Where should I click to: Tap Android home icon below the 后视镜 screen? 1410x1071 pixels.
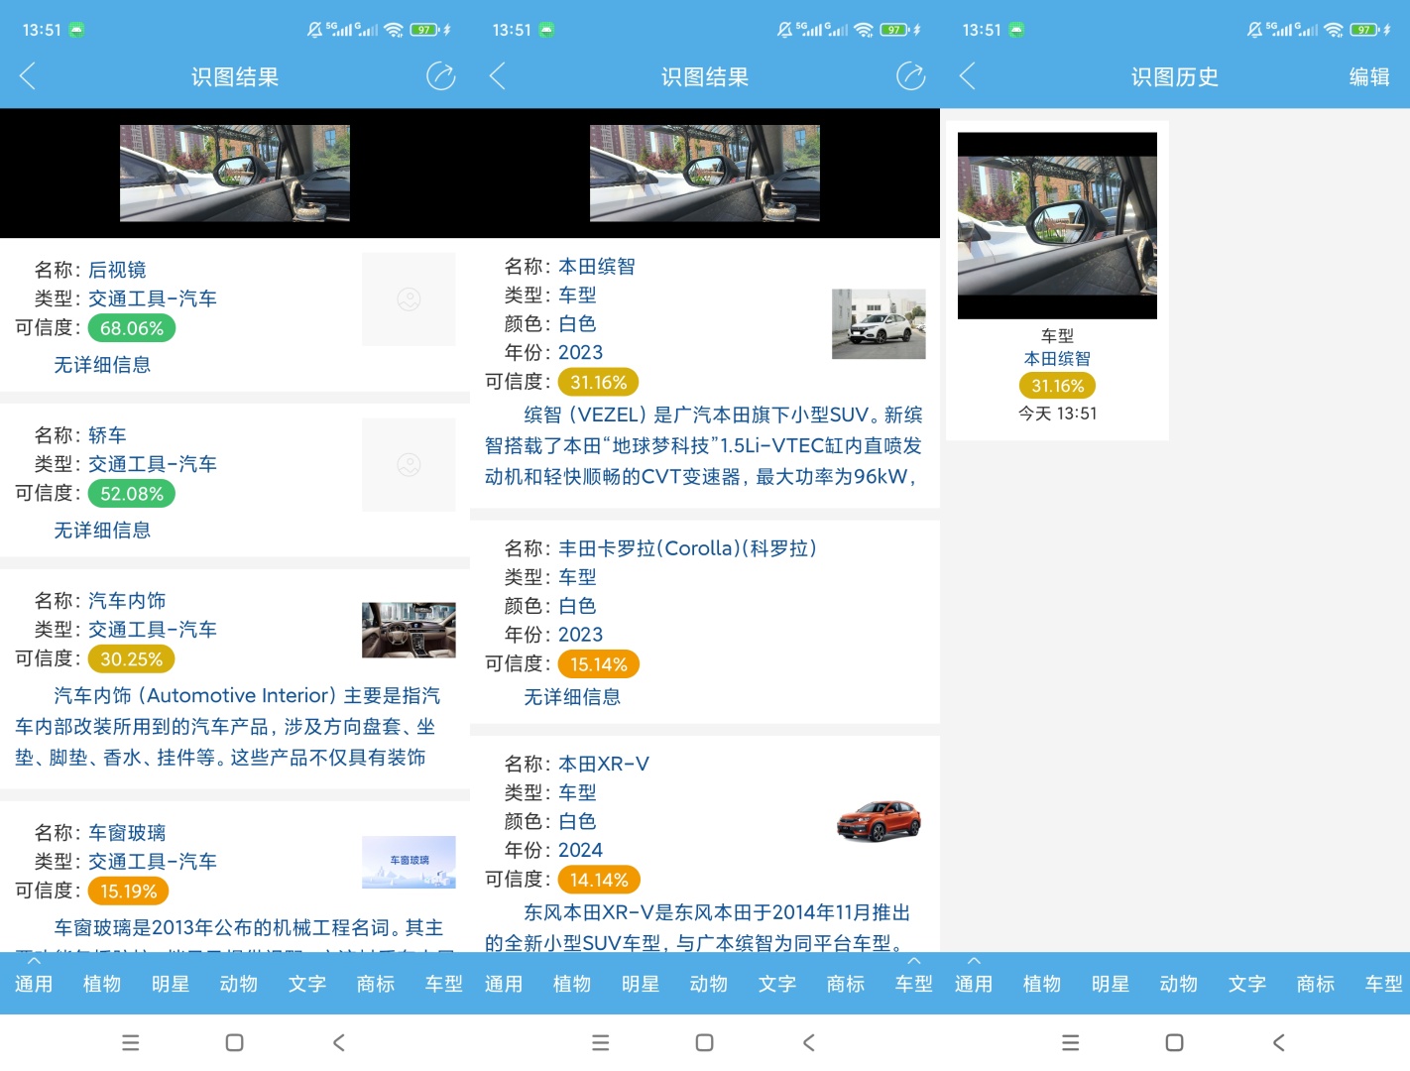[x=235, y=1042]
